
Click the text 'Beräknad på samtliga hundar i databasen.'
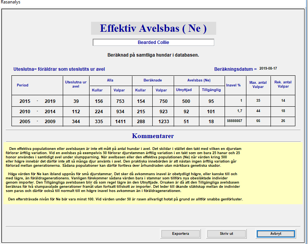[153, 55]
